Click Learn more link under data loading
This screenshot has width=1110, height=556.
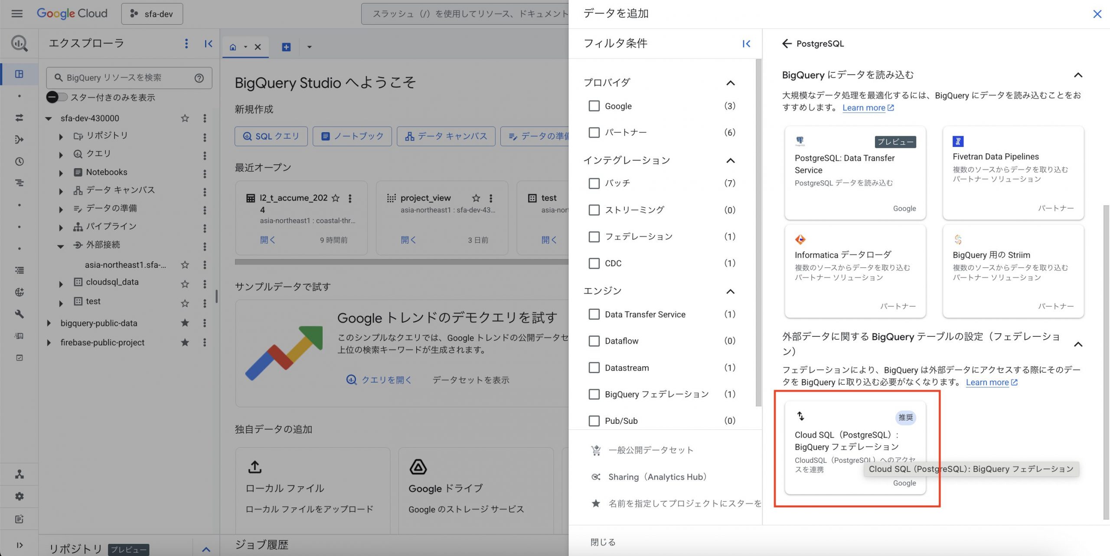[x=868, y=108]
